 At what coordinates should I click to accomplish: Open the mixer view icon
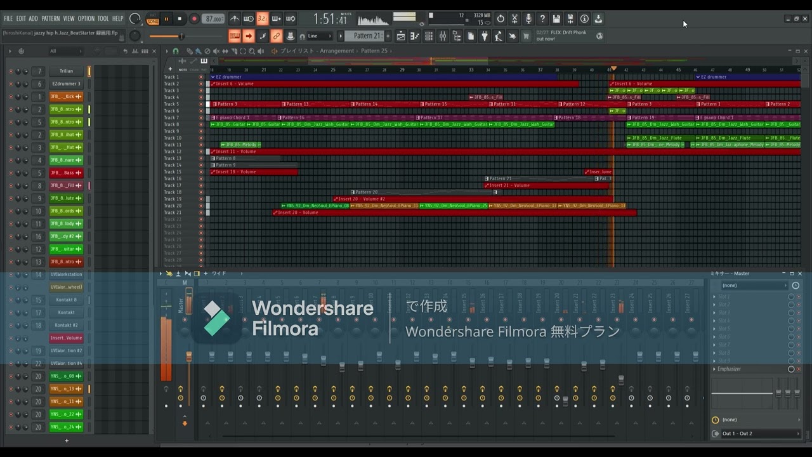[443, 36]
